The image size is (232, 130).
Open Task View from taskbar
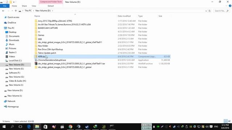(20, 127)
